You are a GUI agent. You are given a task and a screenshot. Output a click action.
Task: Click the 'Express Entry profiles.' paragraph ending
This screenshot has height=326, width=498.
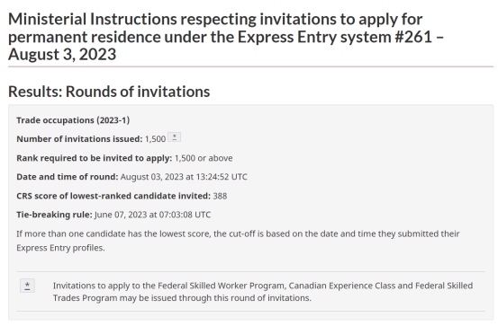[x=60, y=248]
